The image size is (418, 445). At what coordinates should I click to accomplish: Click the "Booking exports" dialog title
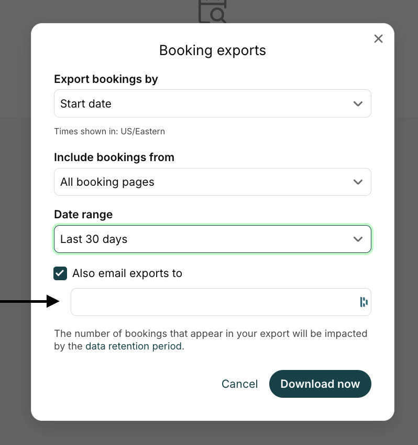(x=213, y=50)
